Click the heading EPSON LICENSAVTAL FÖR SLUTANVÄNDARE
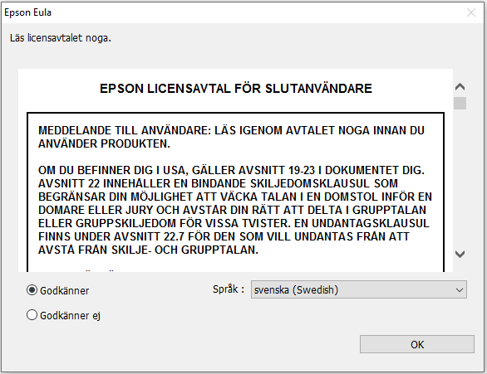This screenshot has width=487, height=374. pos(236,89)
